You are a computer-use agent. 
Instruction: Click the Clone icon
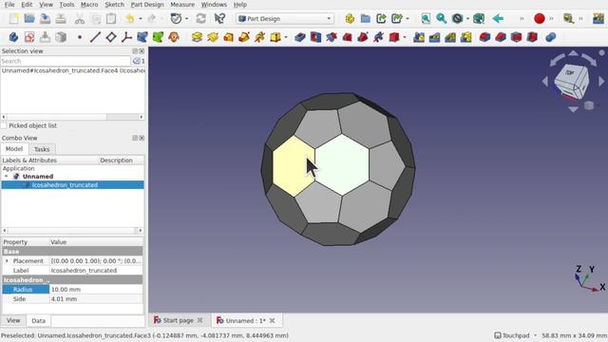coord(174,37)
